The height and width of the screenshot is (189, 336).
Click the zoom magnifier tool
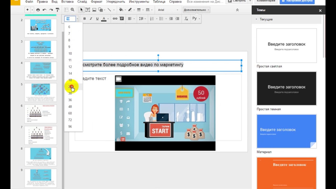[72, 10]
